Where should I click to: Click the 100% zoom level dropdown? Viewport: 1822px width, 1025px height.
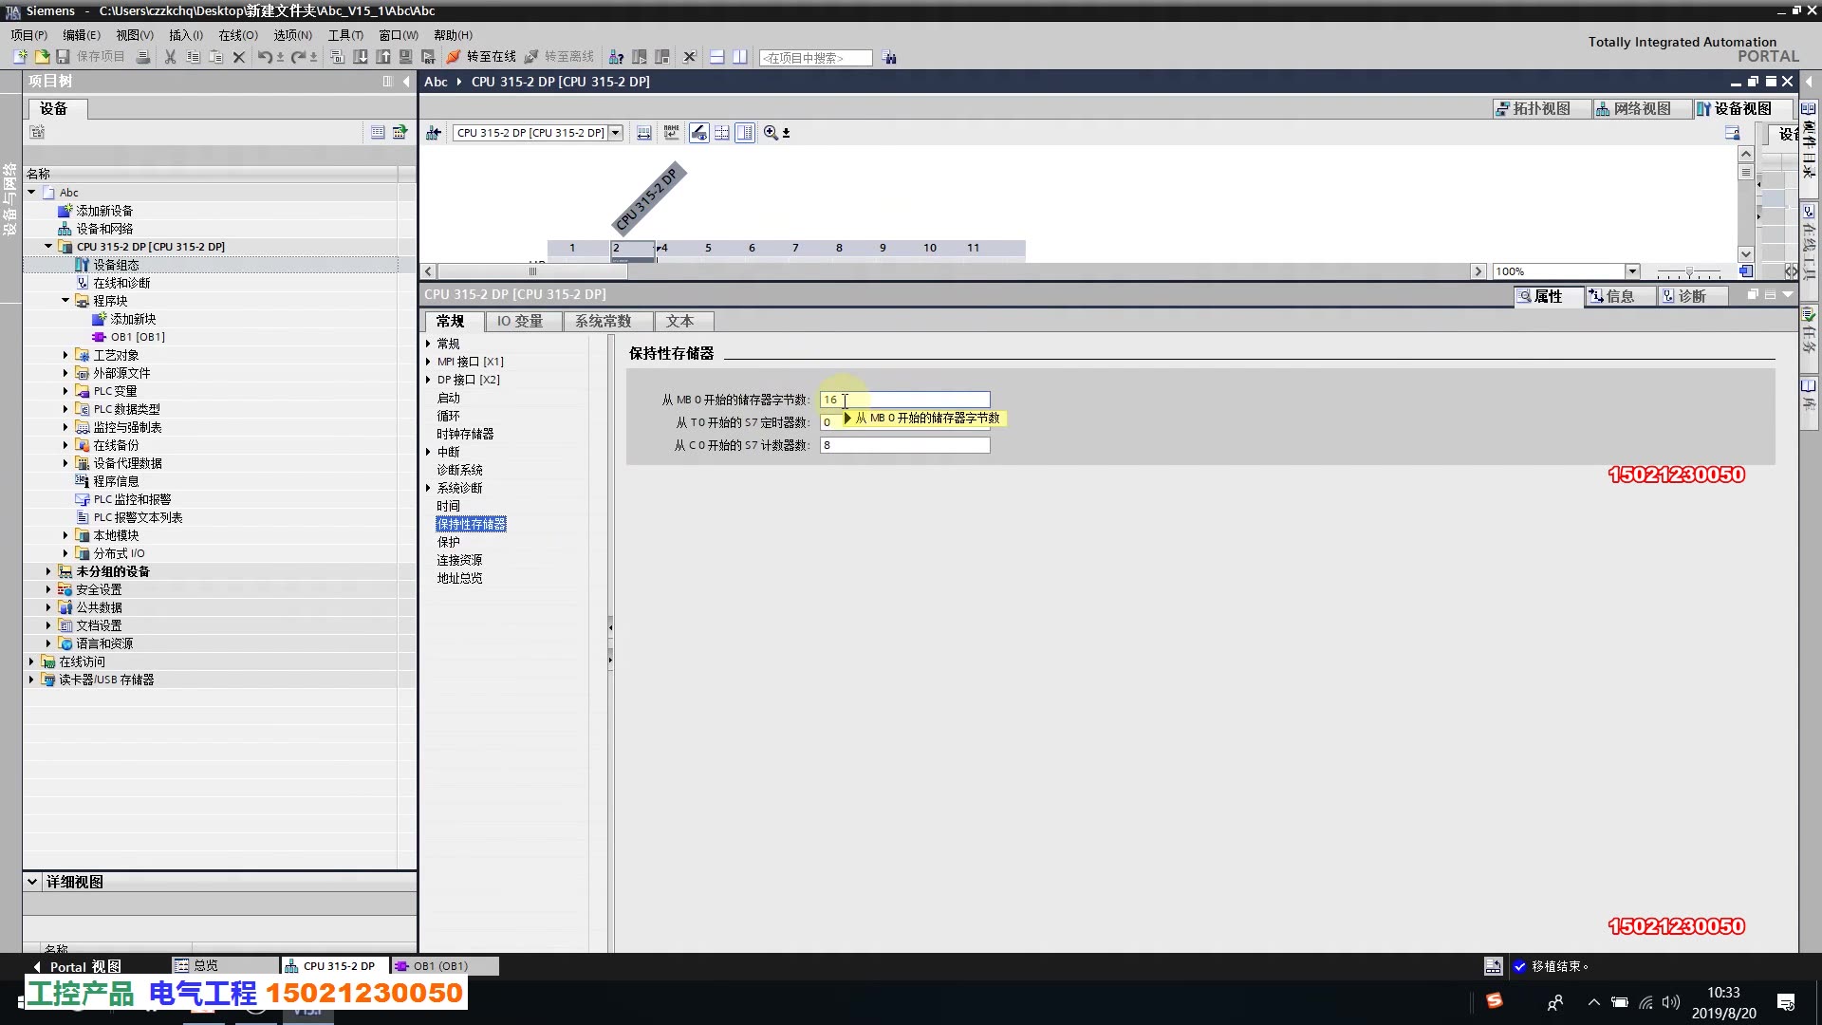point(1631,271)
